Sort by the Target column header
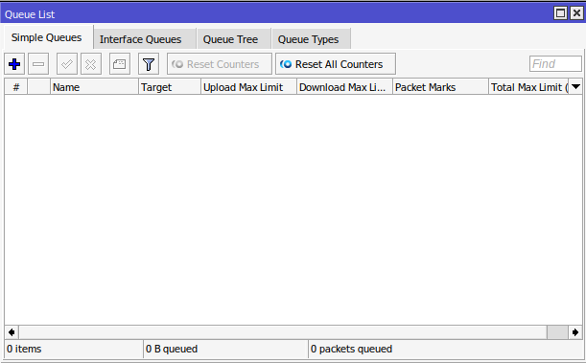This screenshot has height=363, width=586. click(x=170, y=87)
